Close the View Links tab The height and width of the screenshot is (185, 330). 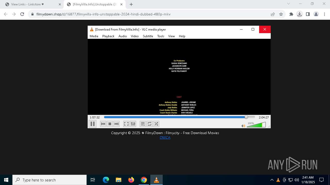pyautogui.click(x=60, y=4)
